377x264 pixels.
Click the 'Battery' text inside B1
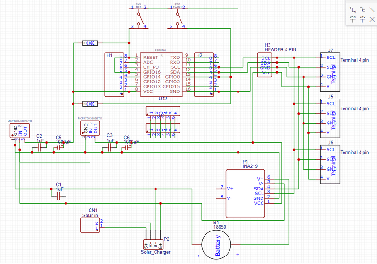click(218, 245)
